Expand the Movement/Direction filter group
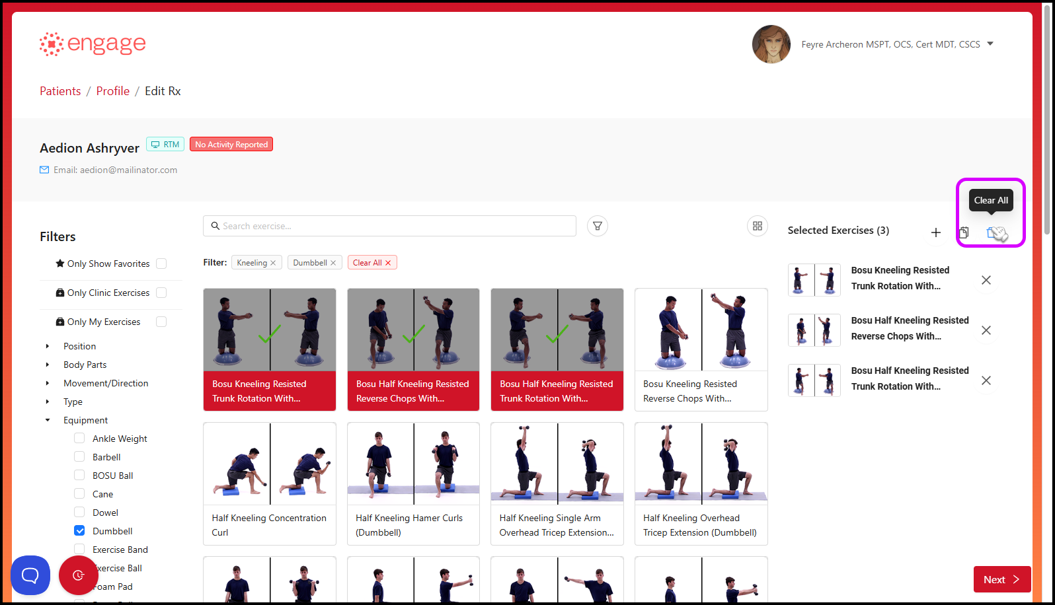The height and width of the screenshot is (605, 1055). 47,383
